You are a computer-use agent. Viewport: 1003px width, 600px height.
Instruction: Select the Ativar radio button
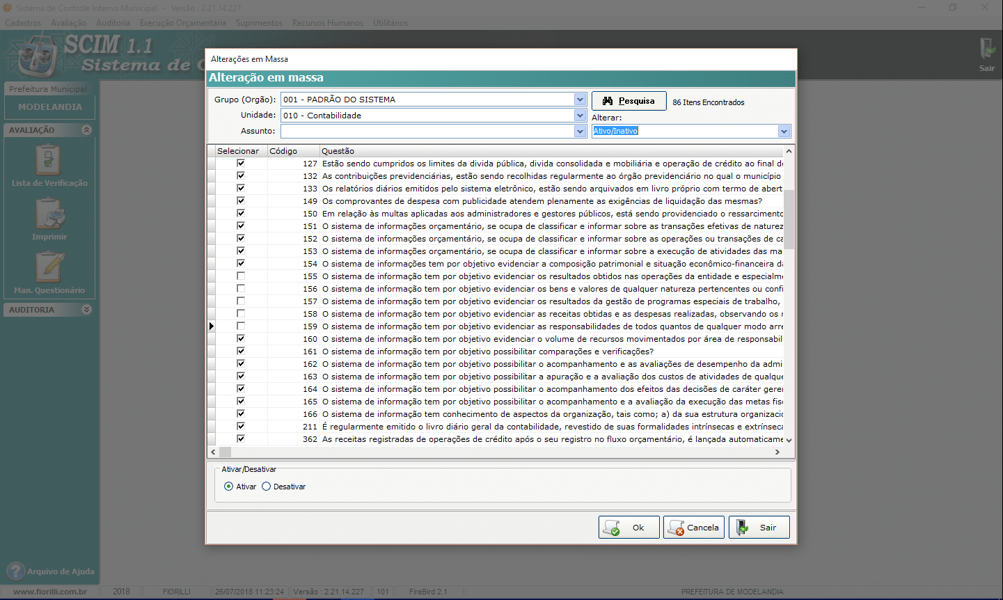tap(229, 487)
